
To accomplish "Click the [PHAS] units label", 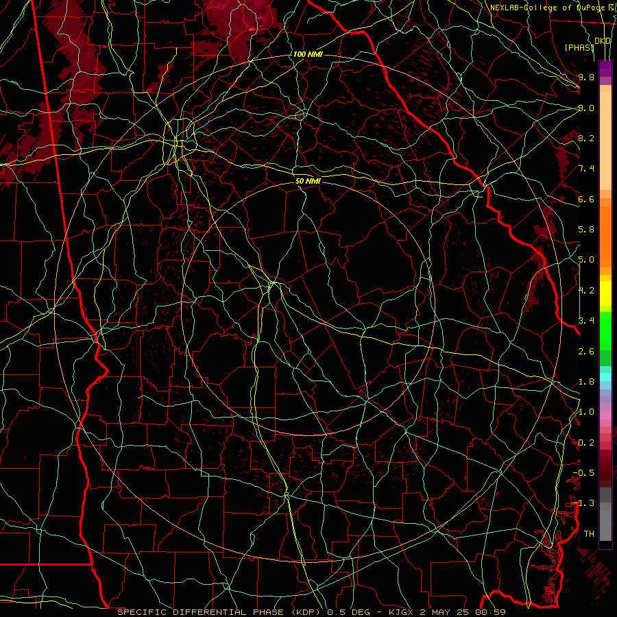I will point(579,47).
